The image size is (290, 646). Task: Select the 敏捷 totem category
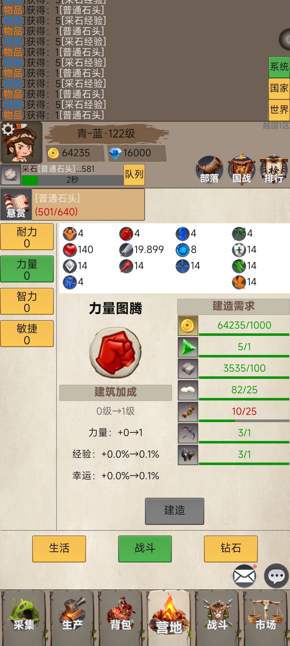[27, 334]
